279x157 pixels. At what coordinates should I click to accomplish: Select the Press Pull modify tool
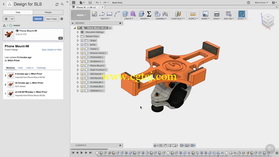(142, 14)
